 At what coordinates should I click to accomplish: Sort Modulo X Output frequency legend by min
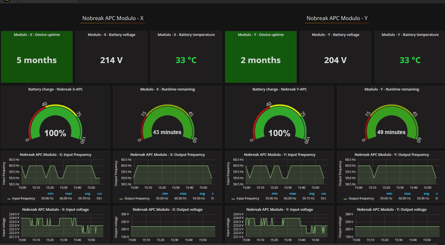coord(165,194)
